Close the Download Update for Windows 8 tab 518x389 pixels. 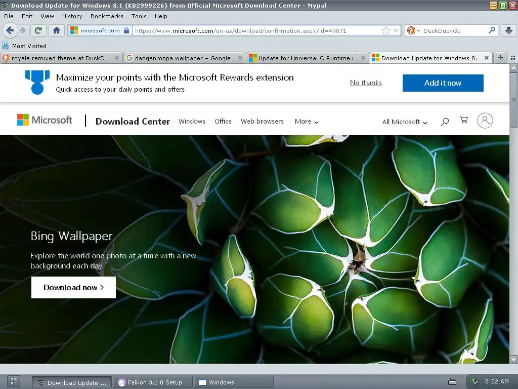point(487,58)
